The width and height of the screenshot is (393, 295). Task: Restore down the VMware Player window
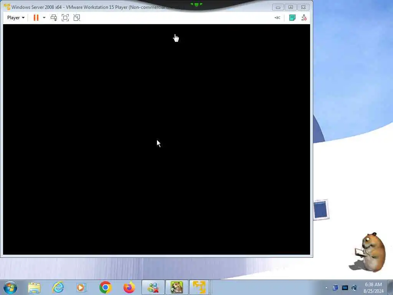291,7
